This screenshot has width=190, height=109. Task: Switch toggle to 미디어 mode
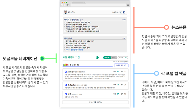point(107,58)
